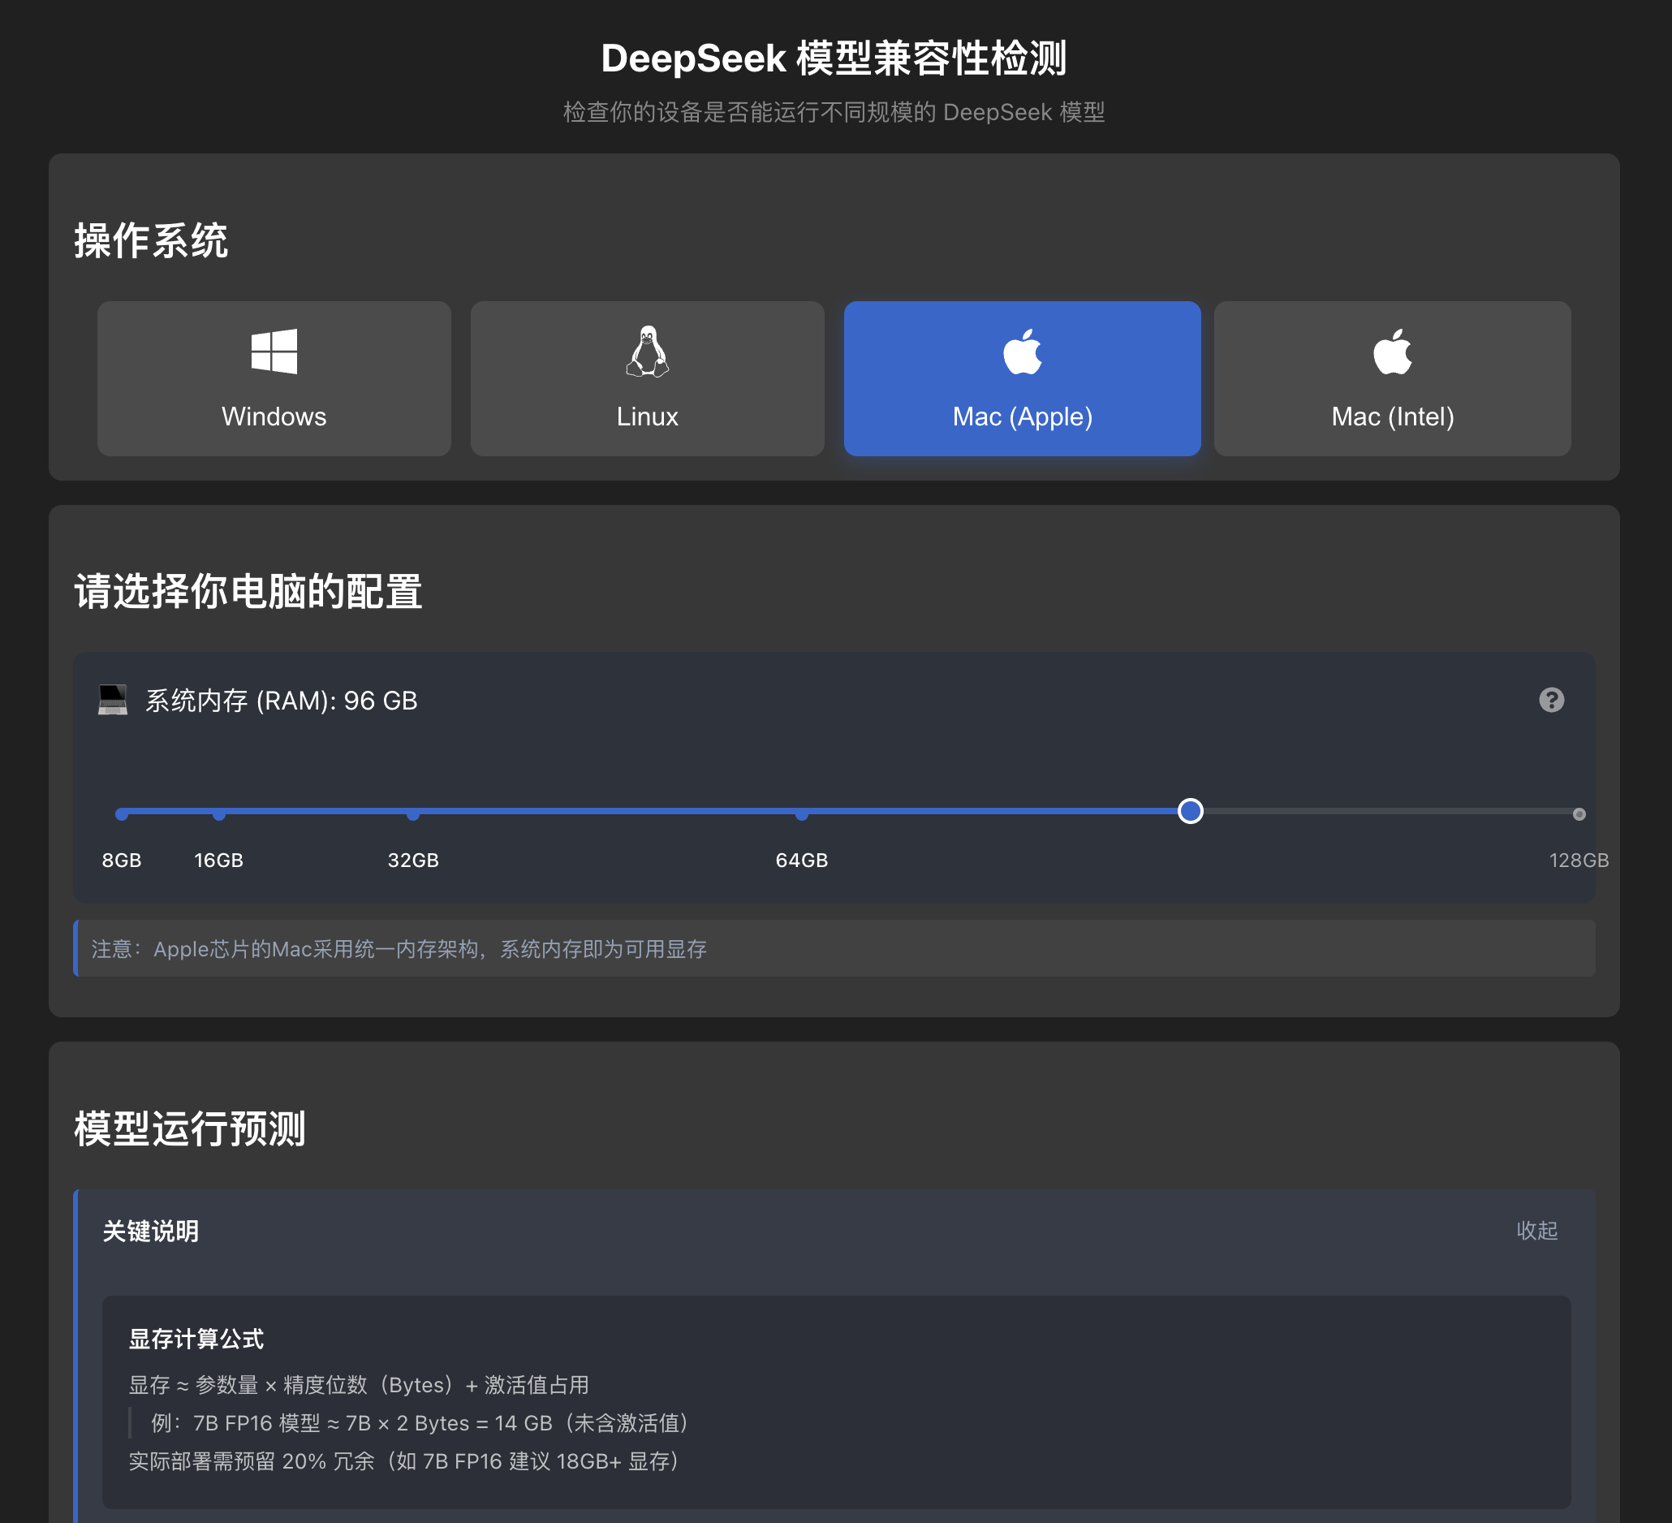Collapse 关键说明 panel via 收起
Screen dimensions: 1672x1523
(x=1536, y=1230)
